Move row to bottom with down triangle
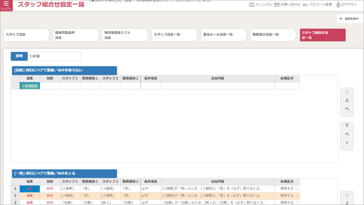The width and height of the screenshot is (364, 205). click(347, 143)
